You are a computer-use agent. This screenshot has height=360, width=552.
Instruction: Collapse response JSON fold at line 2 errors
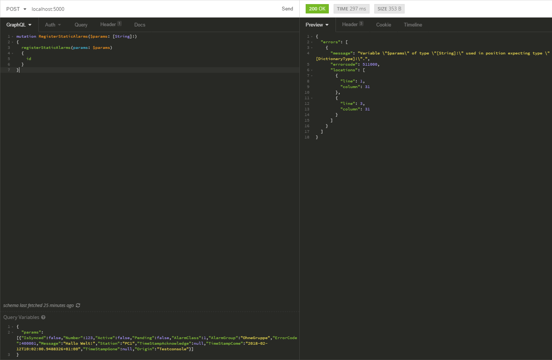click(x=312, y=42)
